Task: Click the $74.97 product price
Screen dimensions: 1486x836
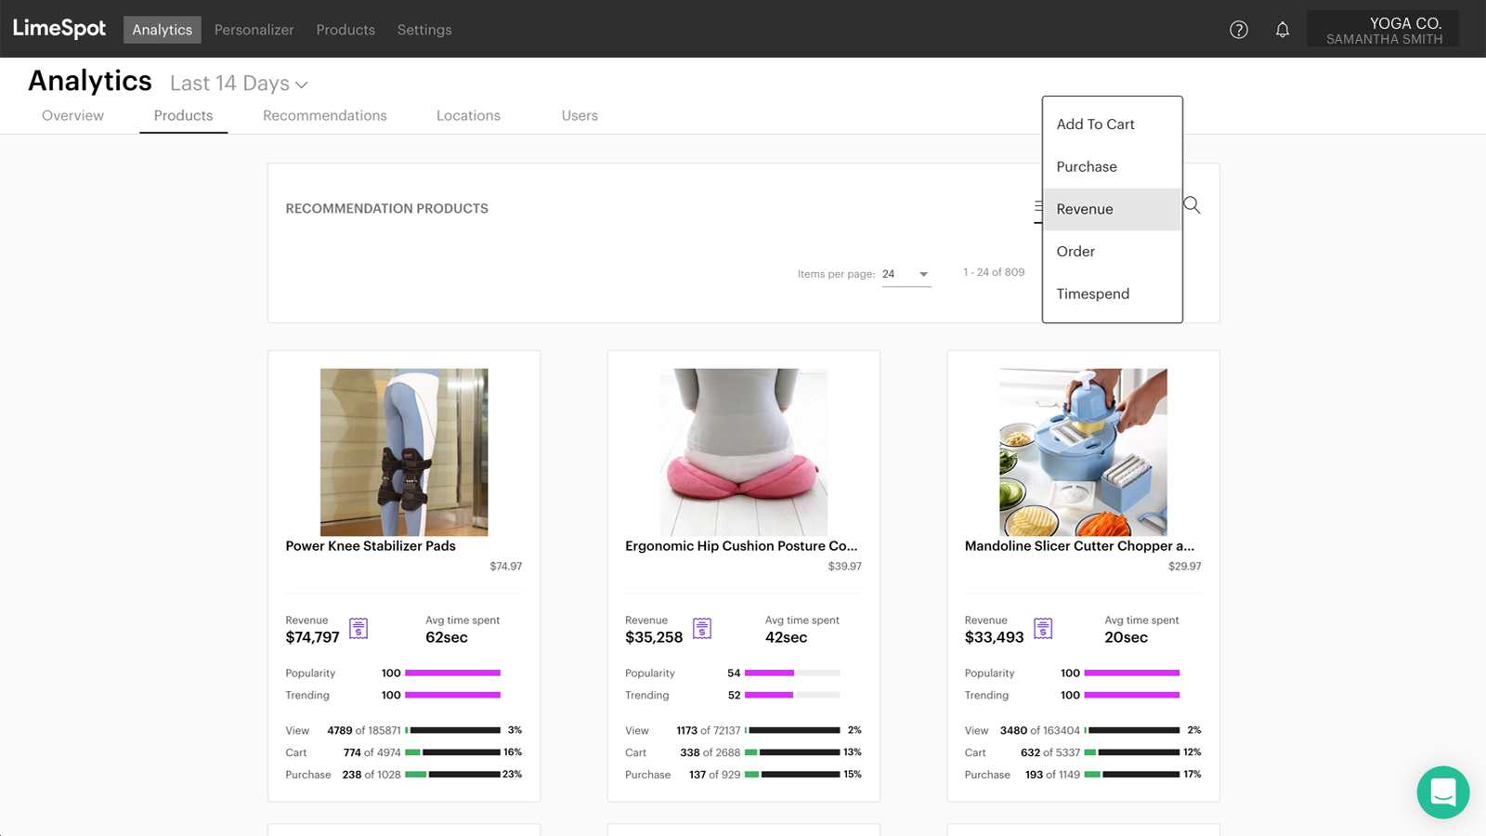Action: [506, 567]
